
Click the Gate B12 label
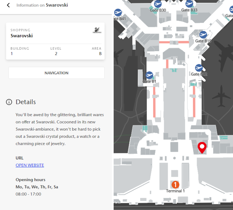point(199,74)
